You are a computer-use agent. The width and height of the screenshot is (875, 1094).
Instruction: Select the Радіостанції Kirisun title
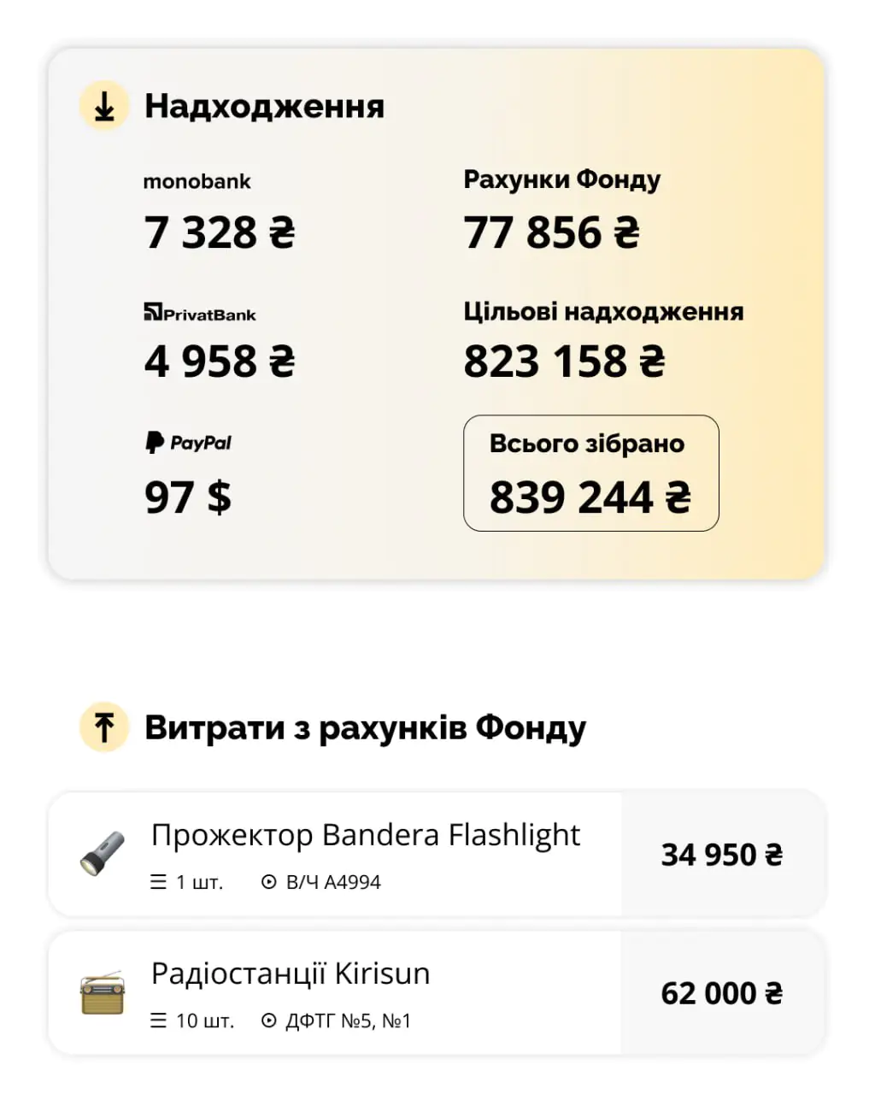pos(291,973)
